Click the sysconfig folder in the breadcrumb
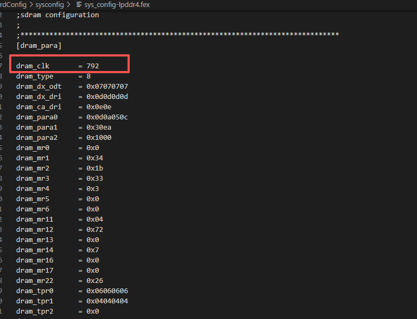 (50, 4)
